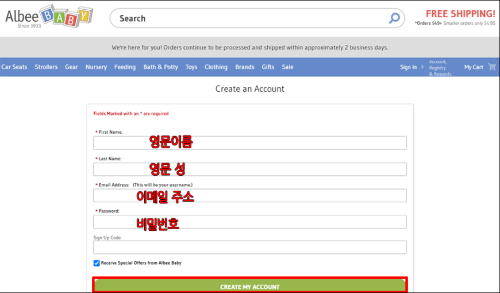The image size is (500, 293).
Task: Open the Gear menu
Action: tap(71, 67)
